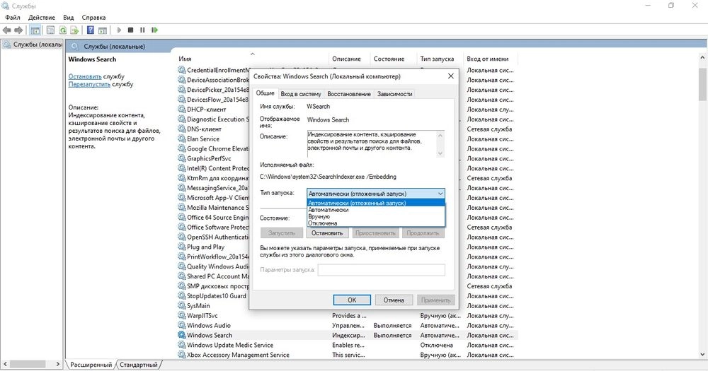Click the gear icon of SysMain
This screenshot has width=708, height=371.
[x=181, y=306]
